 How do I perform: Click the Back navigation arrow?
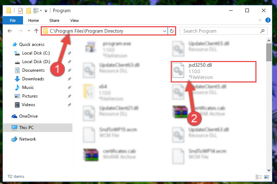tap(10, 31)
